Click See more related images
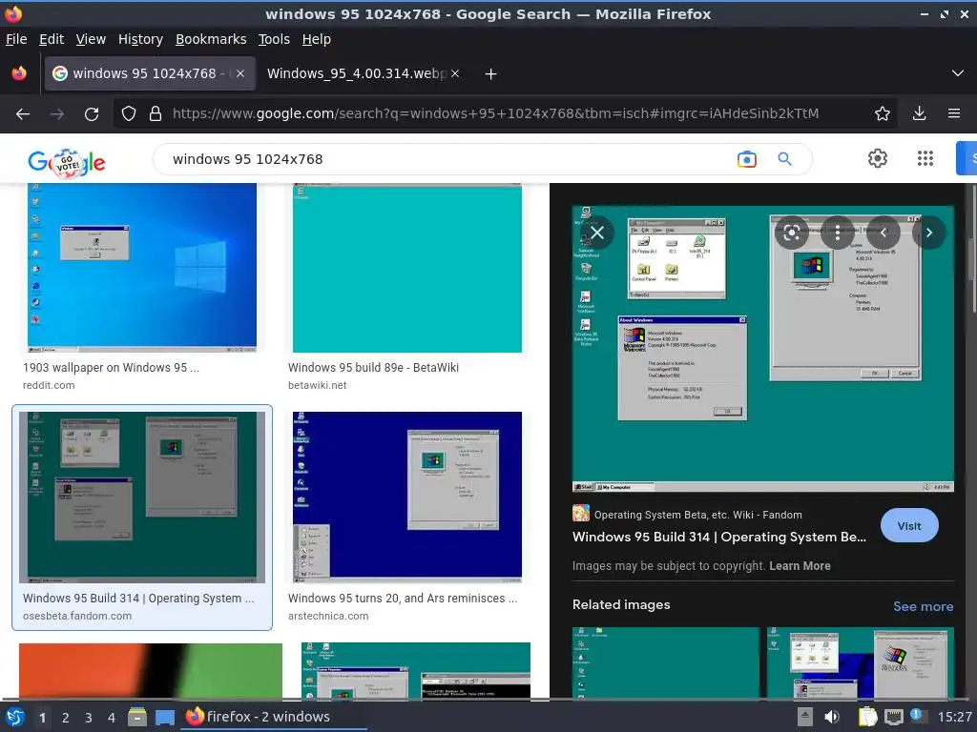 [x=923, y=606]
